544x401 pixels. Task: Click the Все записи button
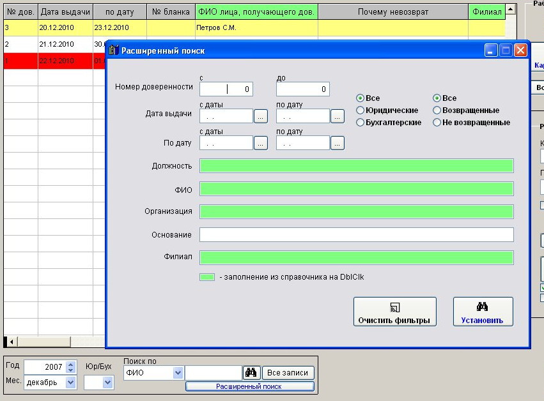[x=287, y=373]
